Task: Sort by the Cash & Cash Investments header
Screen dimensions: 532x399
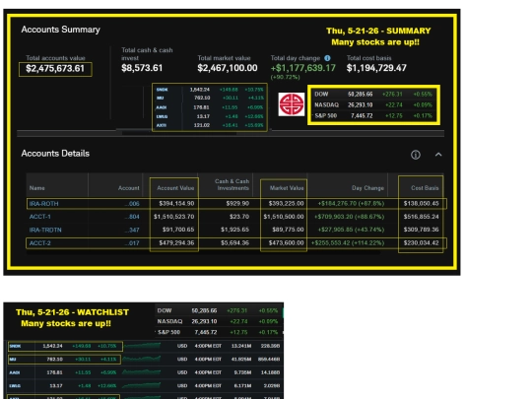Action: (x=233, y=184)
